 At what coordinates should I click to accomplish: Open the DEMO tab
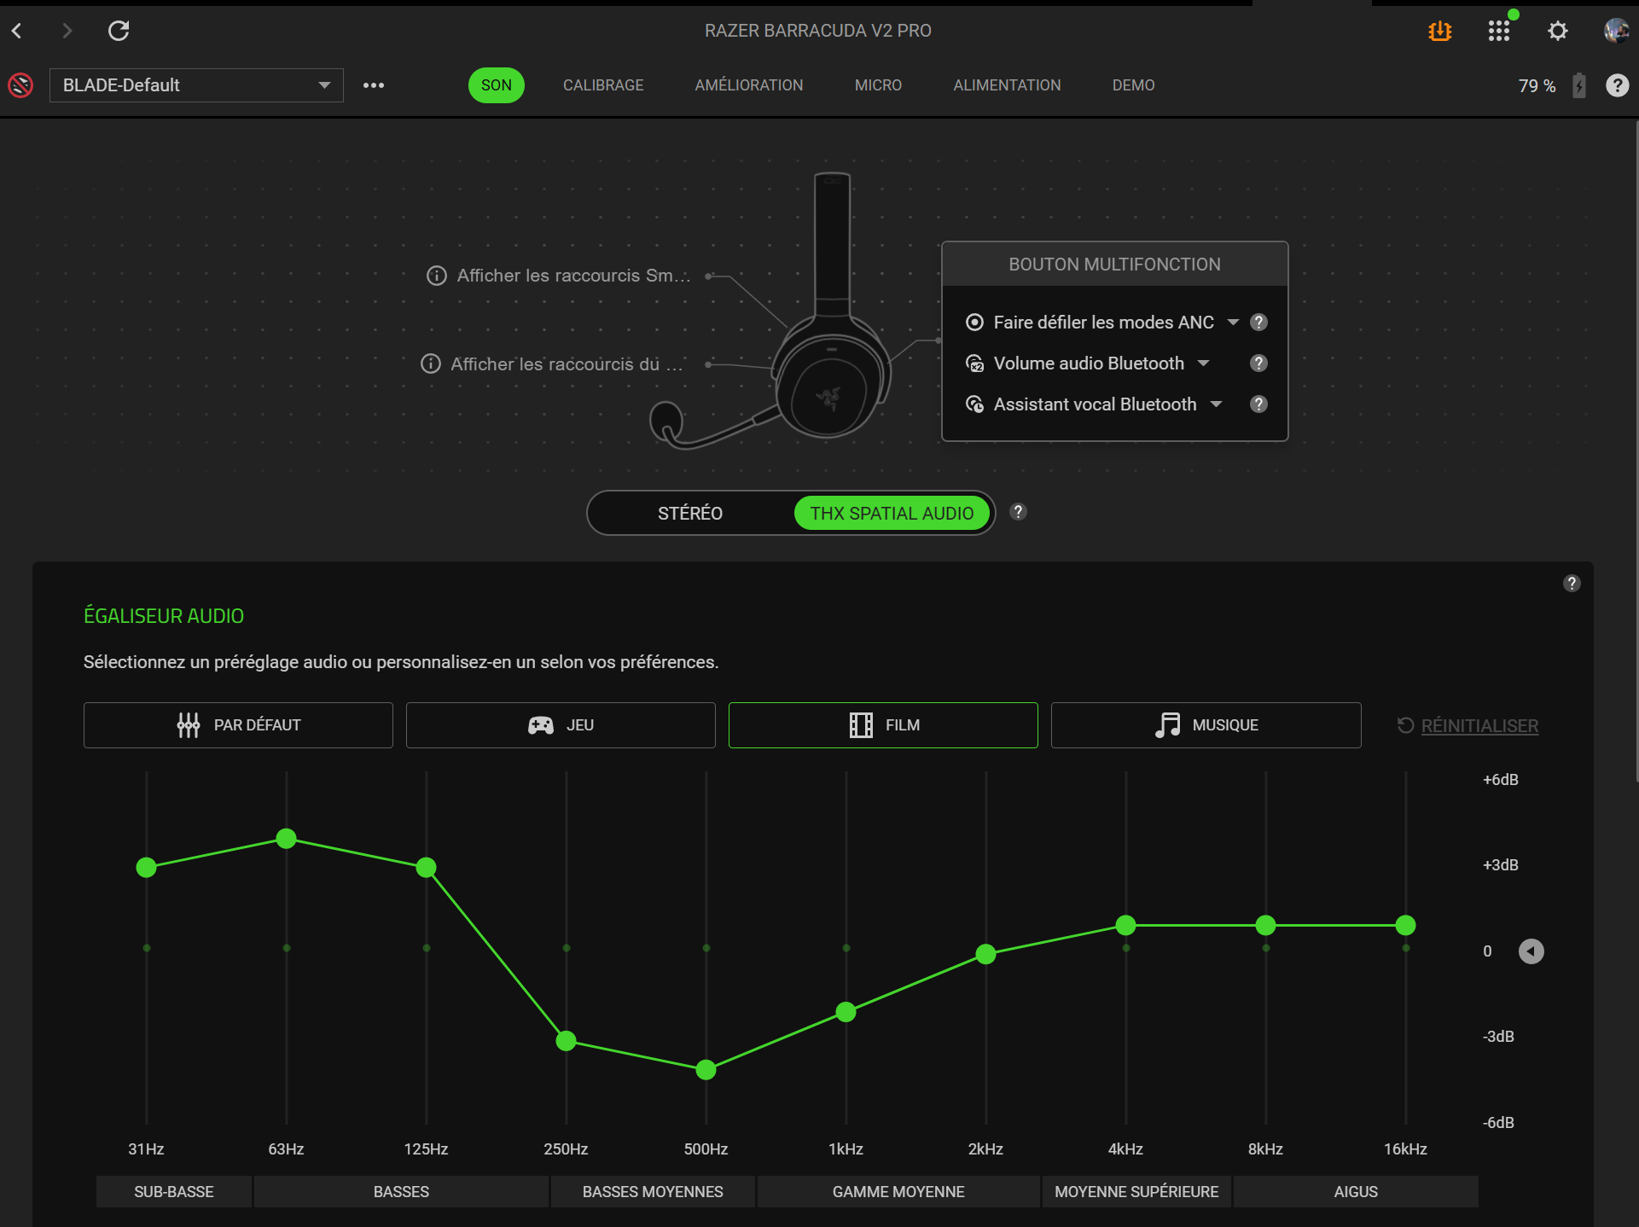[x=1133, y=85]
